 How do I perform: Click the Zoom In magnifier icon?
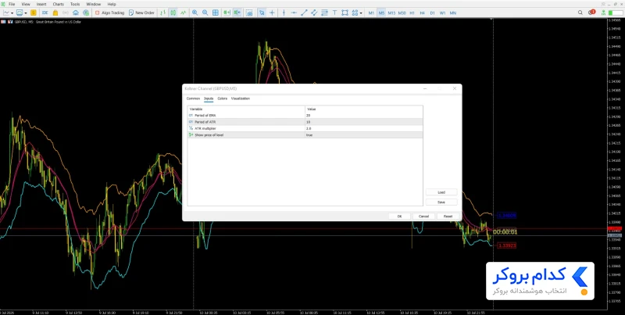pos(195,13)
